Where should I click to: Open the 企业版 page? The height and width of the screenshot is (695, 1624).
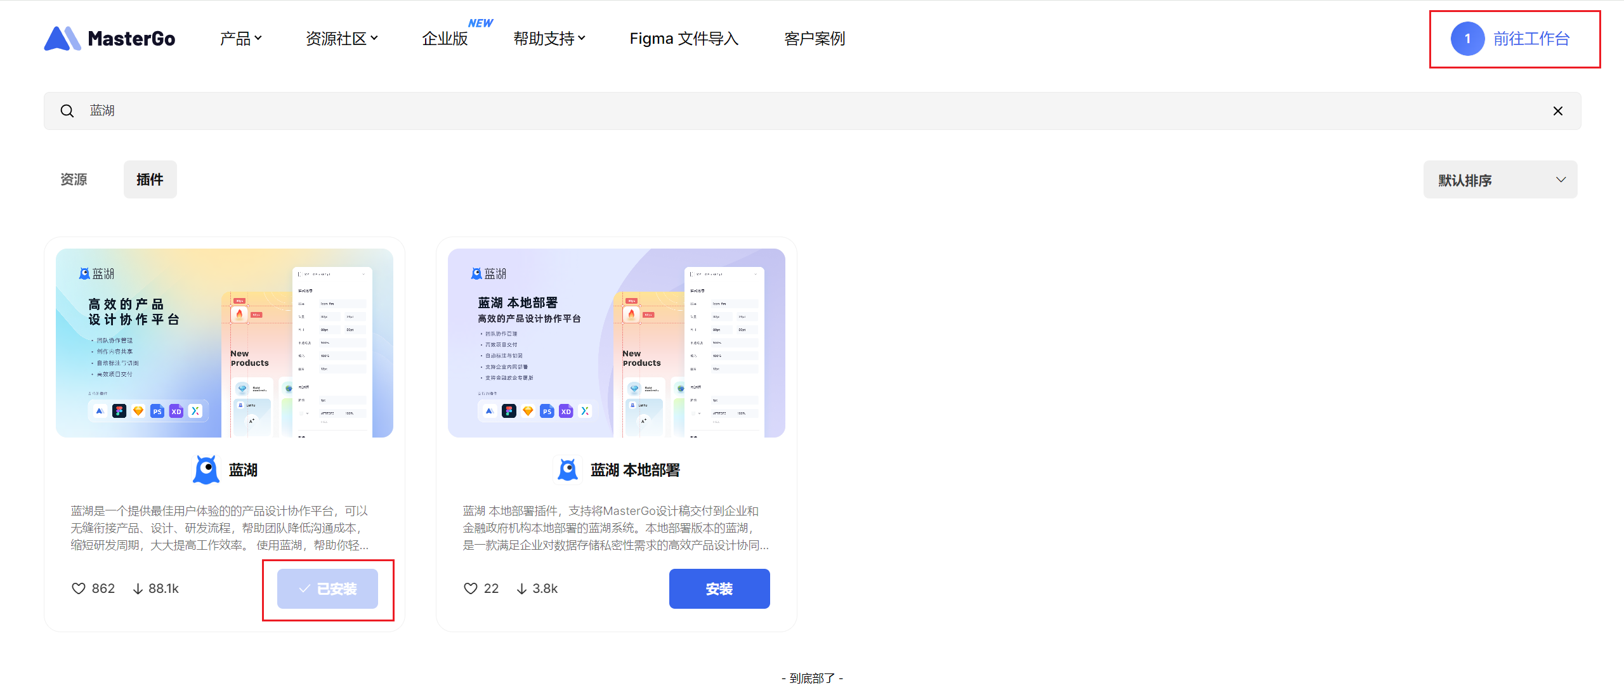pos(445,39)
